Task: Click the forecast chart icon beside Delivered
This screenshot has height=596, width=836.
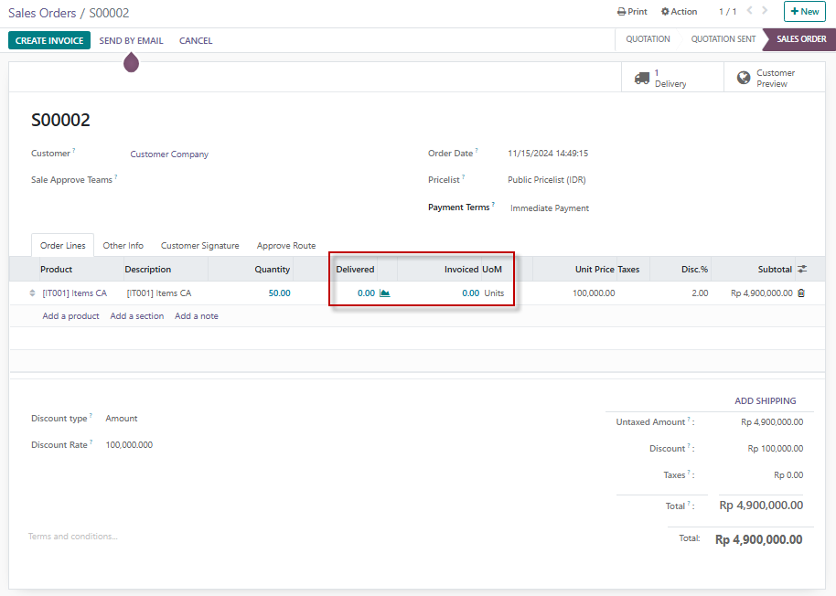Action: pyautogui.click(x=384, y=293)
